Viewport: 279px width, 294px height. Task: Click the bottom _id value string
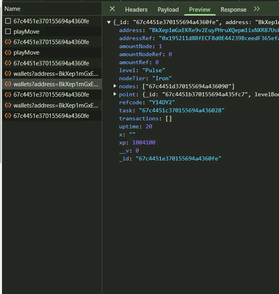[179, 158]
